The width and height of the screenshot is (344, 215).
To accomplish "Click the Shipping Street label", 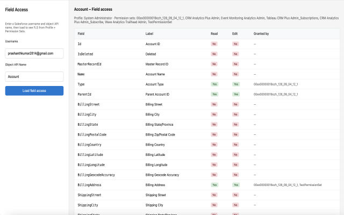I will click(x=155, y=195).
